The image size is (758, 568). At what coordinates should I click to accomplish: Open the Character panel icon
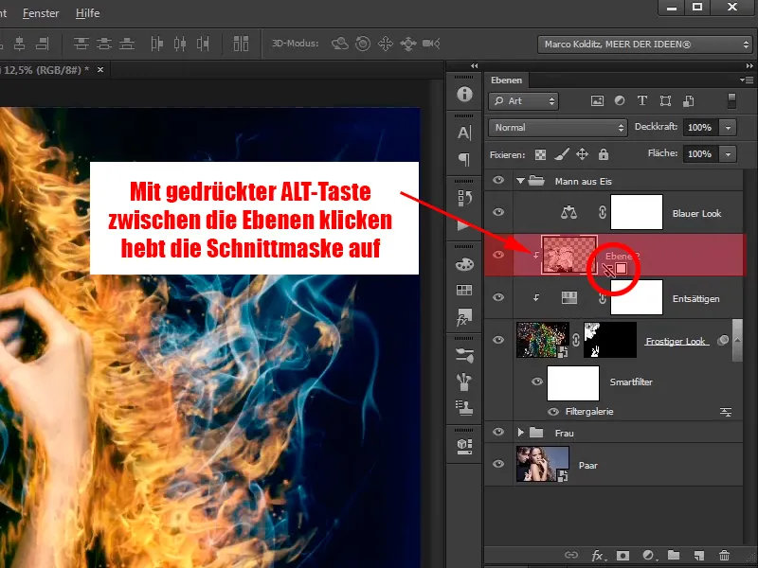[x=464, y=133]
